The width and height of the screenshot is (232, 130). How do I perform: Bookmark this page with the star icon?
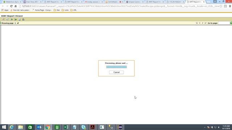221,6
